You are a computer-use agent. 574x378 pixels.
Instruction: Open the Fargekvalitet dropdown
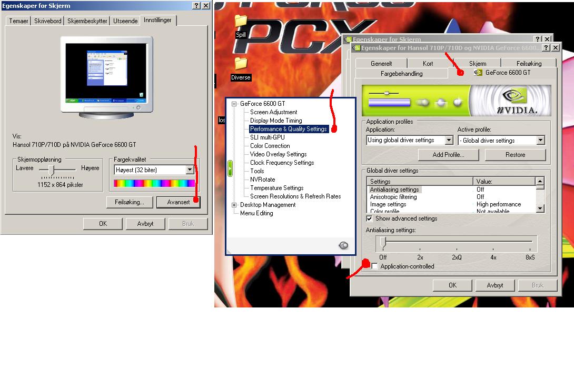pyautogui.click(x=190, y=170)
